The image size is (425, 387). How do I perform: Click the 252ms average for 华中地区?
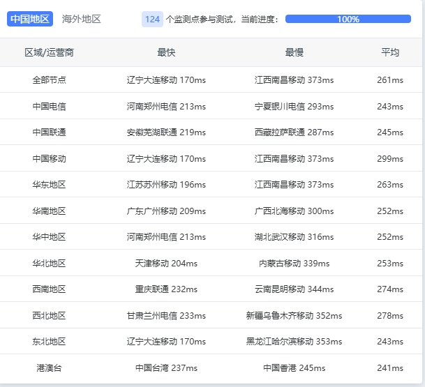[x=390, y=236]
